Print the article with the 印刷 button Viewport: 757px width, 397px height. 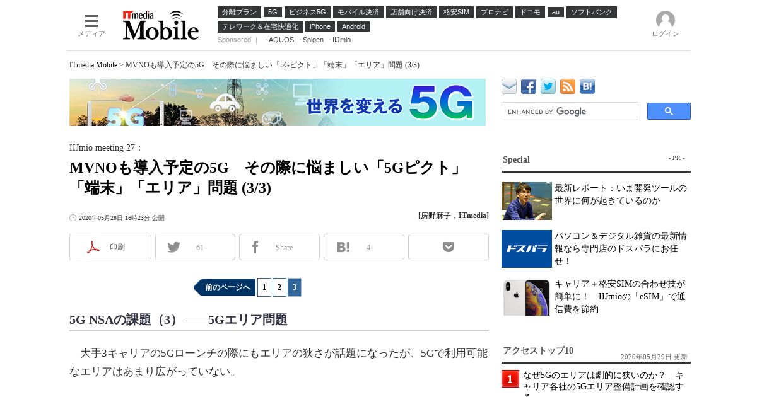(110, 247)
